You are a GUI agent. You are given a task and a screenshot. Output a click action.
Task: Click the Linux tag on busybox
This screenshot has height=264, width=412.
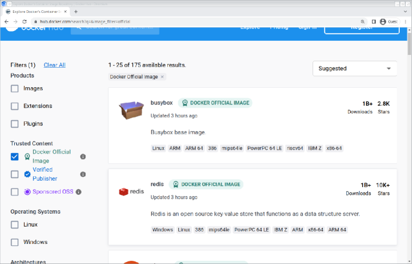[x=158, y=148]
